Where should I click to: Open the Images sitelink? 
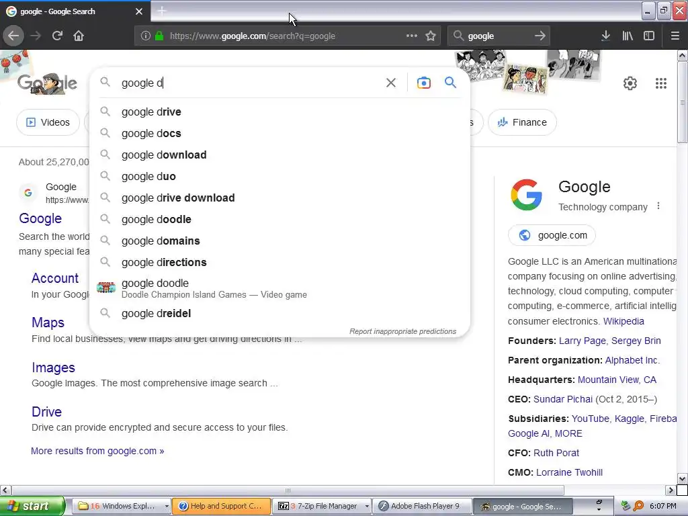[53, 368]
